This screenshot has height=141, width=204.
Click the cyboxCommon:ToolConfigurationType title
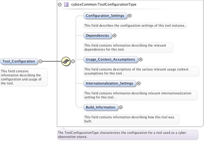click(x=104, y=5)
